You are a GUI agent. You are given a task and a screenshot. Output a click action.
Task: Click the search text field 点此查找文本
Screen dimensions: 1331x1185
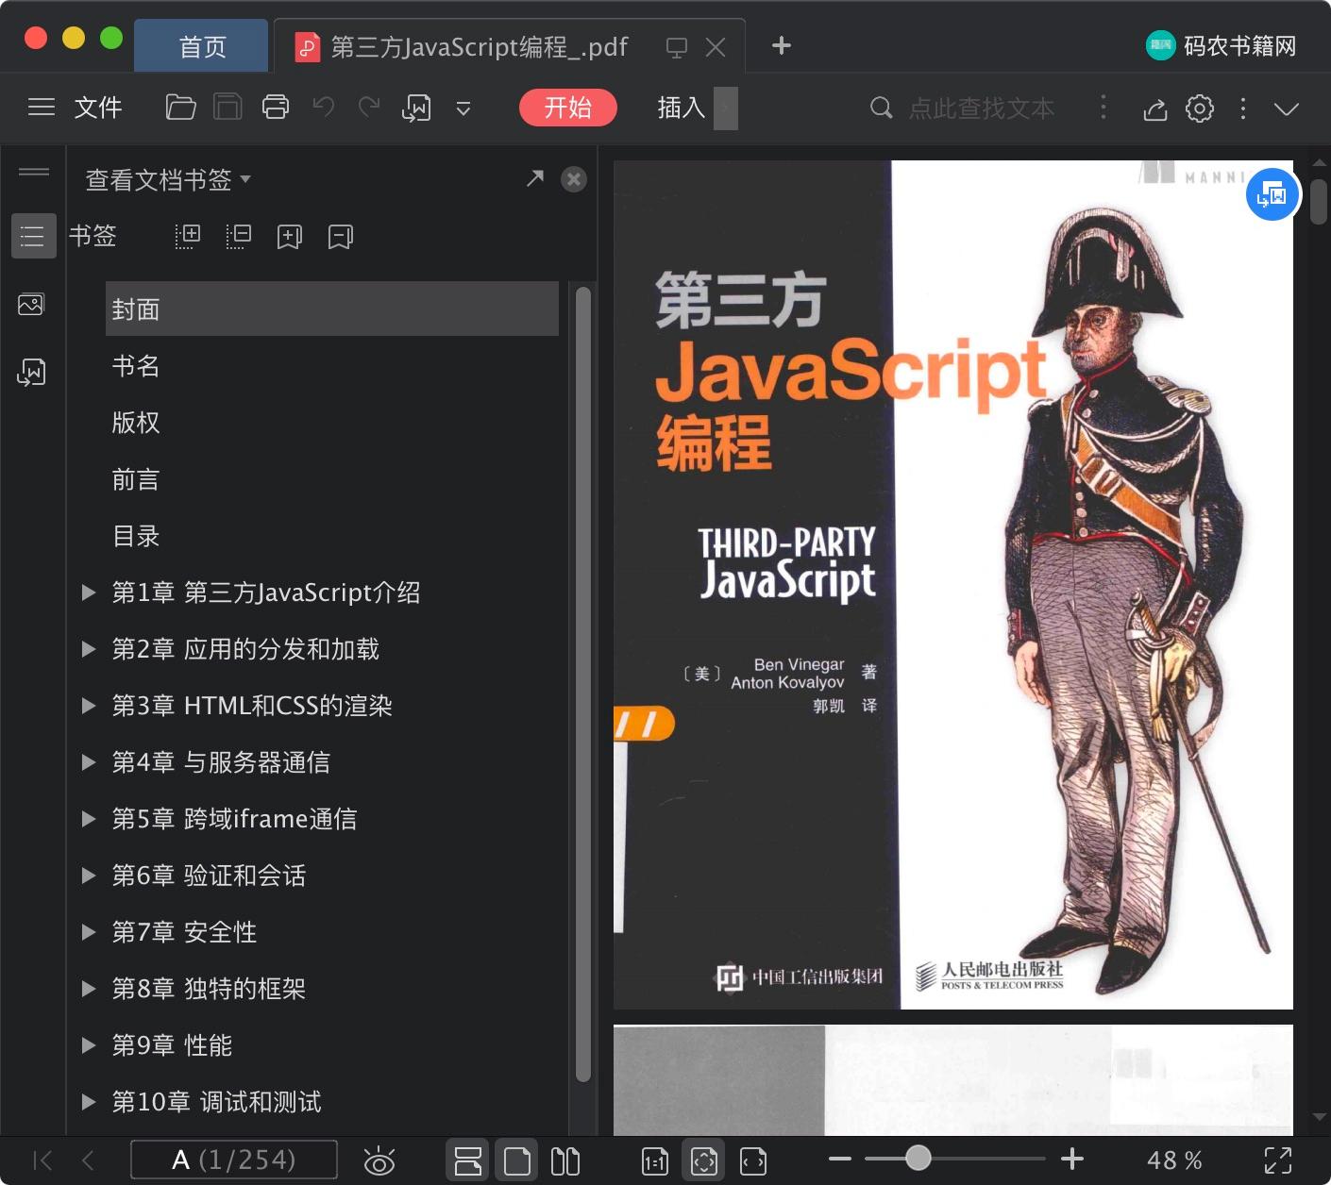[x=982, y=108]
